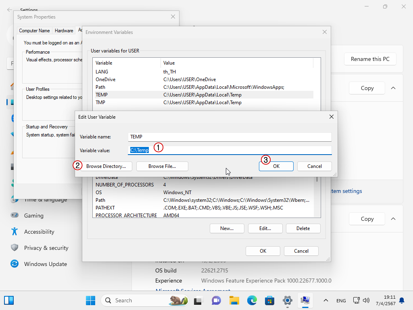Open Settings gear icon in taskbar
This screenshot has width=413, height=310.
coord(287,300)
